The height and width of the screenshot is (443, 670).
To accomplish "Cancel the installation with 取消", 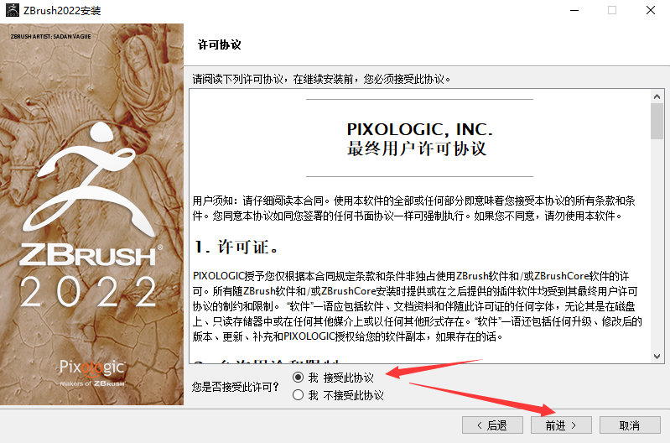I will (x=630, y=425).
